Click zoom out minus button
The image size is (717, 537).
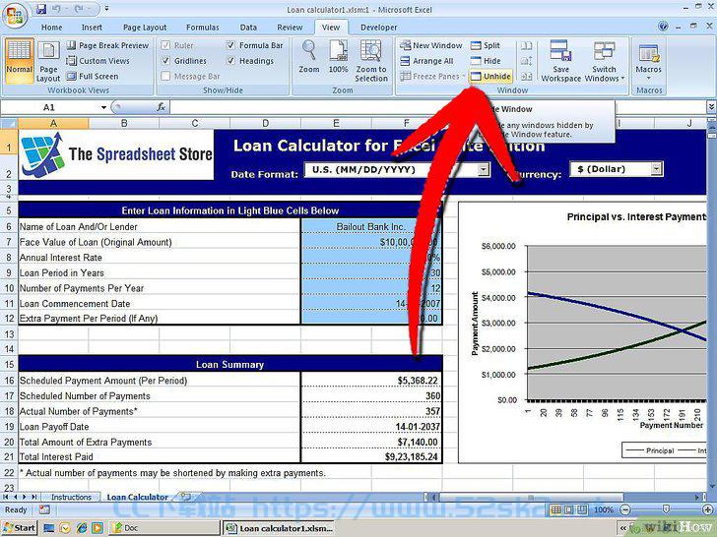coord(625,509)
